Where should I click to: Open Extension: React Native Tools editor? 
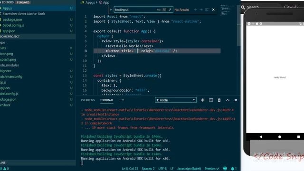pos(38,14)
